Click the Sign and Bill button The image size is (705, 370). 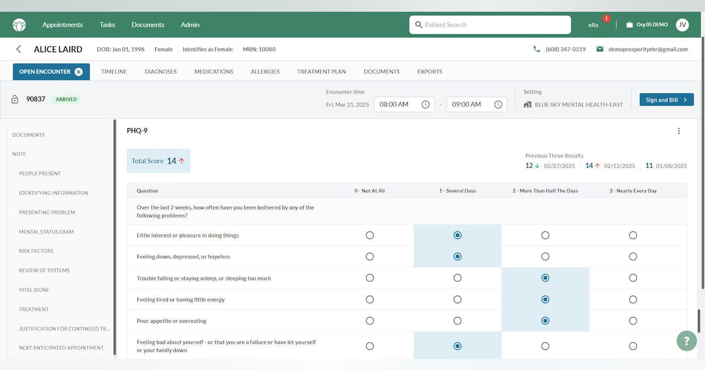click(663, 99)
